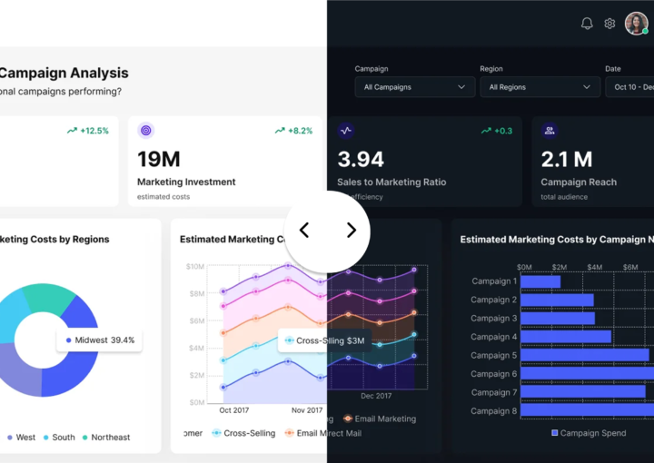This screenshot has width=654, height=463.
Task: Click the Marketing Investment target icon
Action: coord(146,131)
